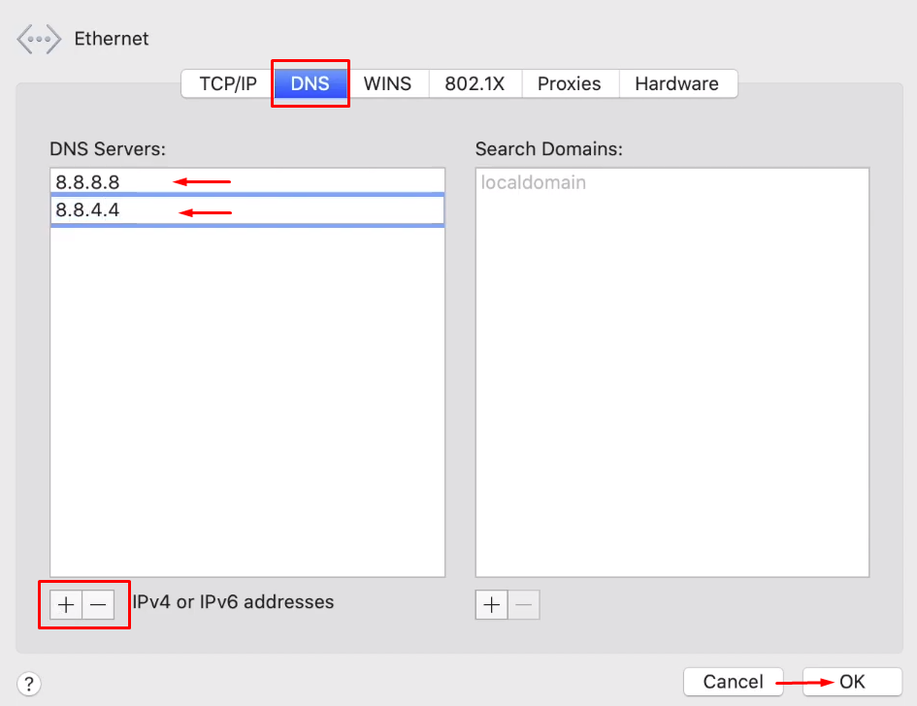Viewport: 917px width, 706px height.
Task: Open the WINS tab
Action: tap(387, 83)
